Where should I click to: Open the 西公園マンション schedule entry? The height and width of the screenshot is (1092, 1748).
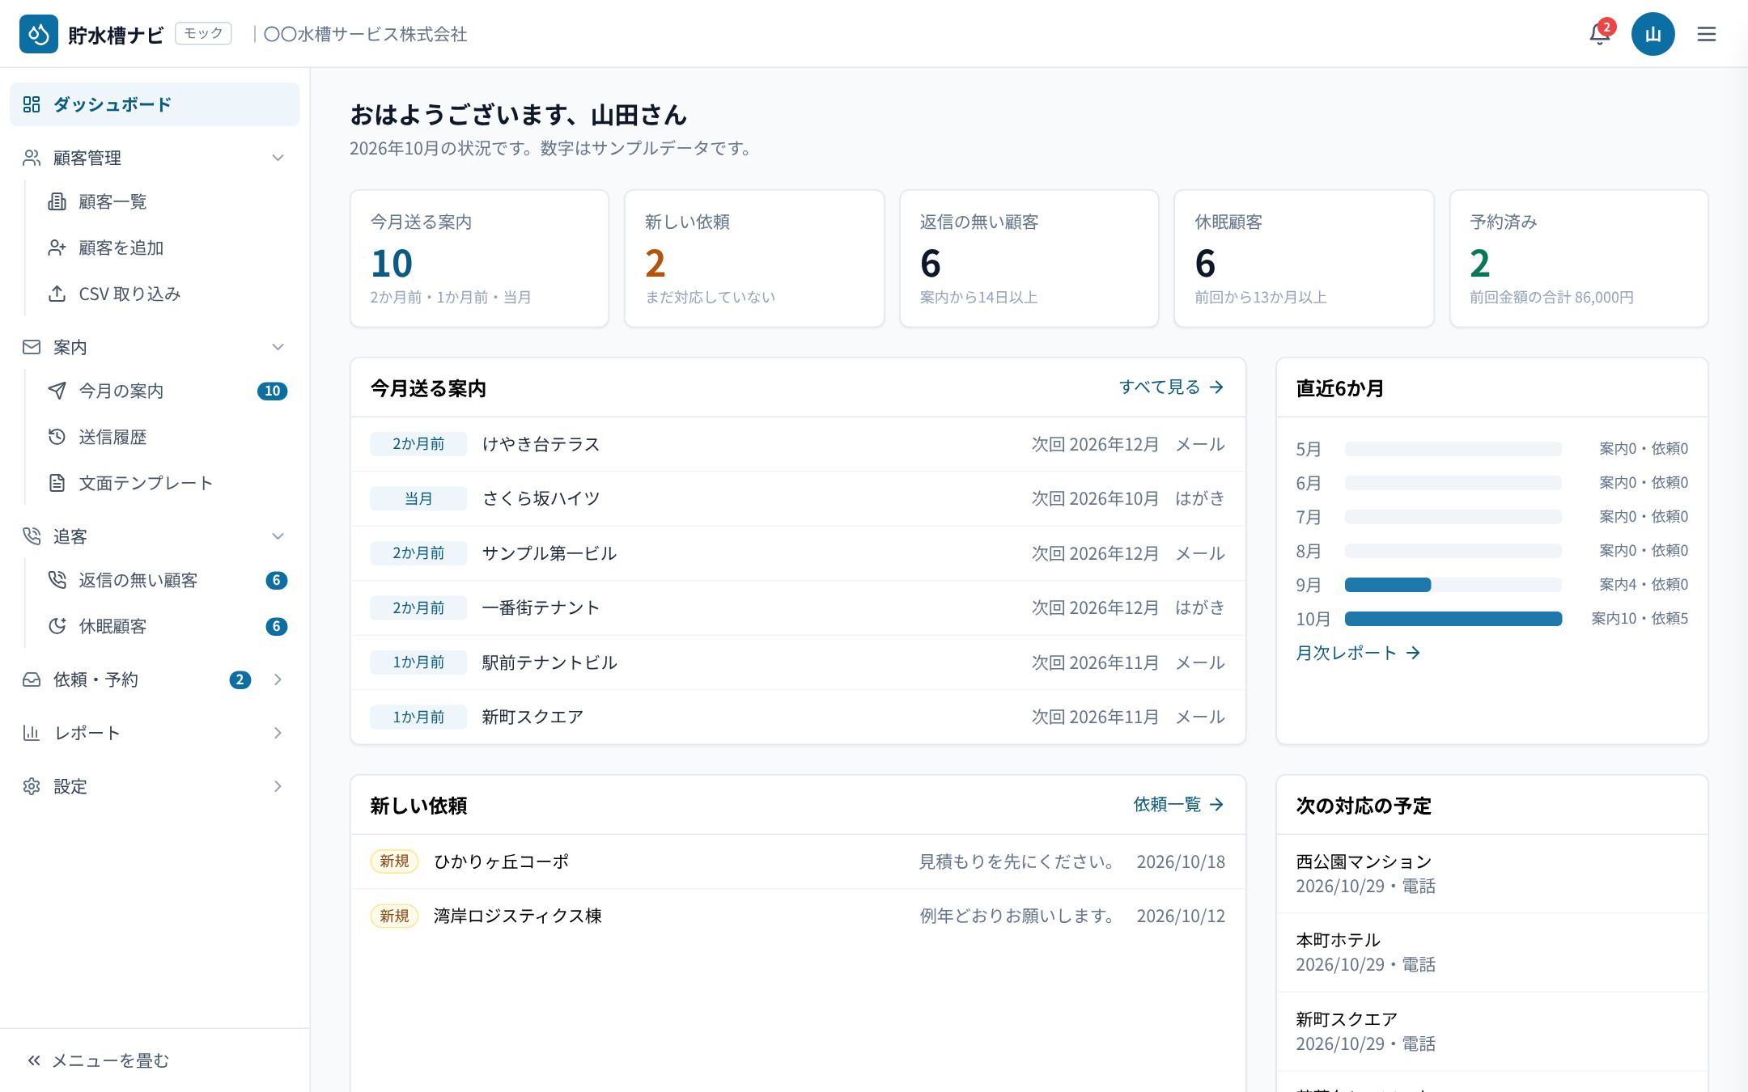click(1492, 874)
